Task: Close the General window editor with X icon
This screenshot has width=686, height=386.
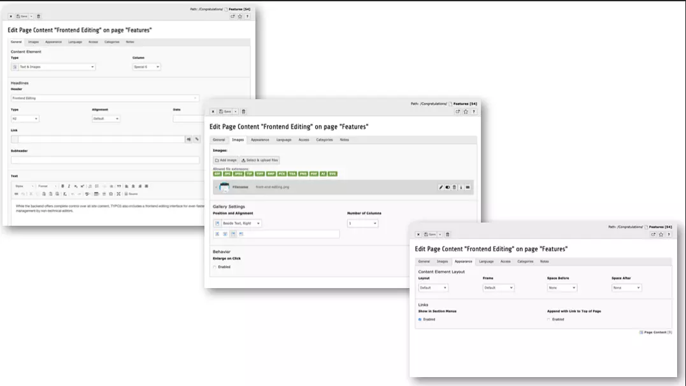Action: (x=11, y=16)
